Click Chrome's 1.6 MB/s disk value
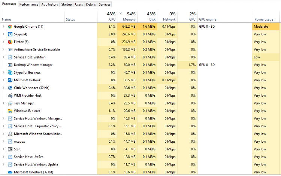281x176 pixels. click(x=149, y=27)
